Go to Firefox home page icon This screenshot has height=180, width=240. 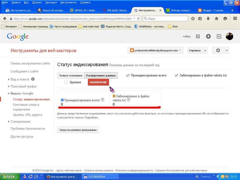tap(217, 19)
